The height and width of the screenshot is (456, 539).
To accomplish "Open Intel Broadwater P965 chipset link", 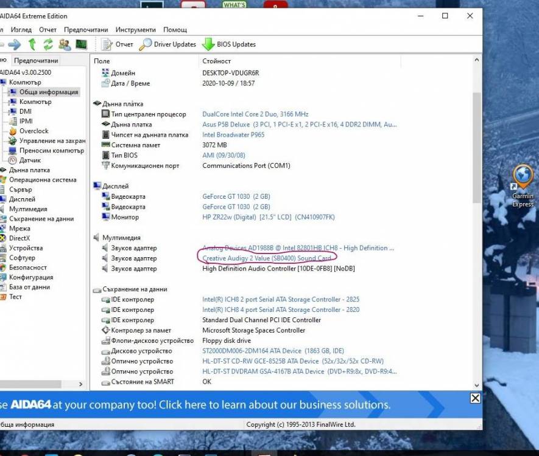I will pos(233,135).
